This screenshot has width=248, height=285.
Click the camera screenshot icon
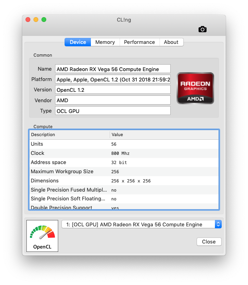203,29
